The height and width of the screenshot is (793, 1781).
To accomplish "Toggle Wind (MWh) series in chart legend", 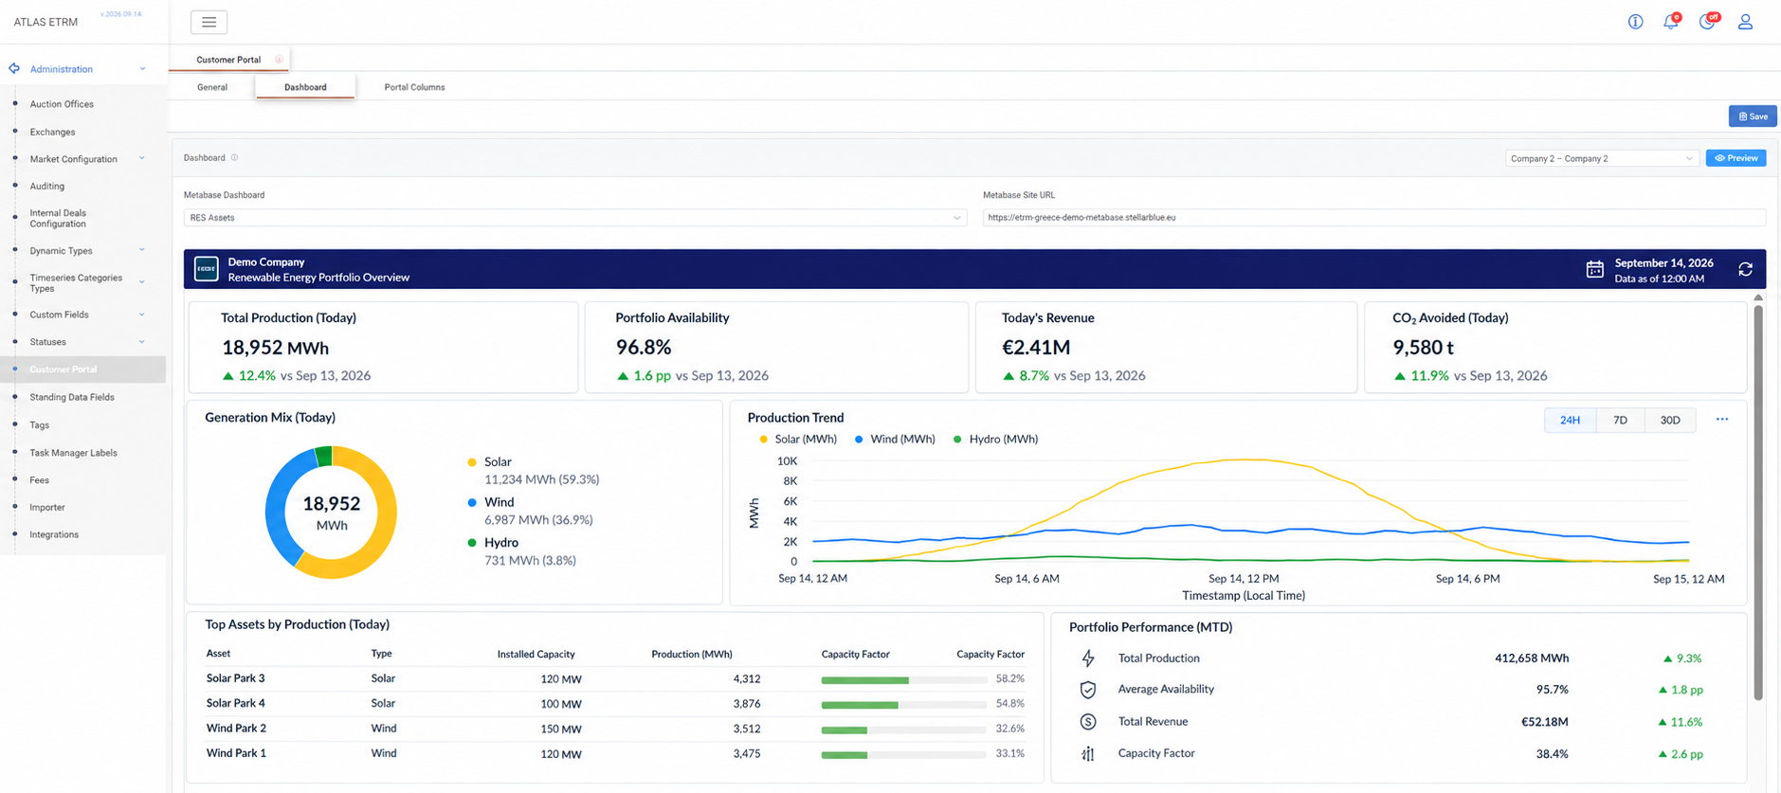I will [895, 440].
